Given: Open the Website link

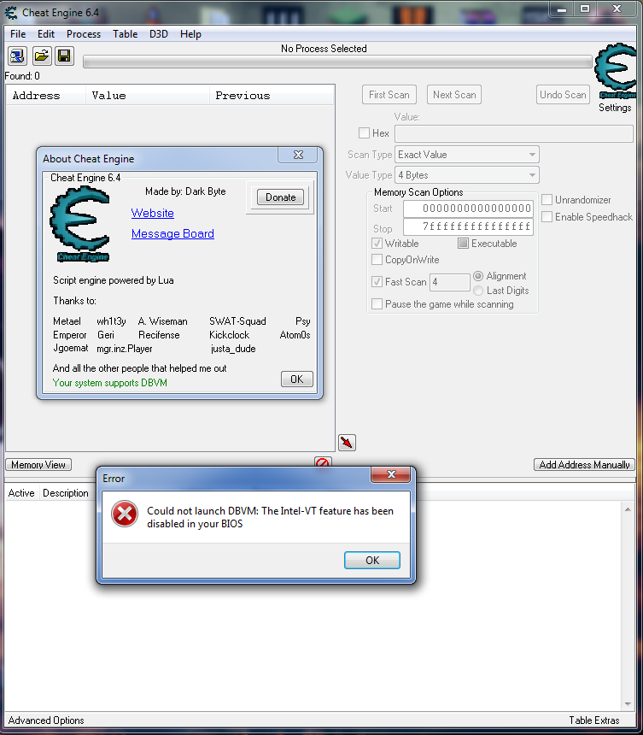Looking at the screenshot, I should click(153, 214).
